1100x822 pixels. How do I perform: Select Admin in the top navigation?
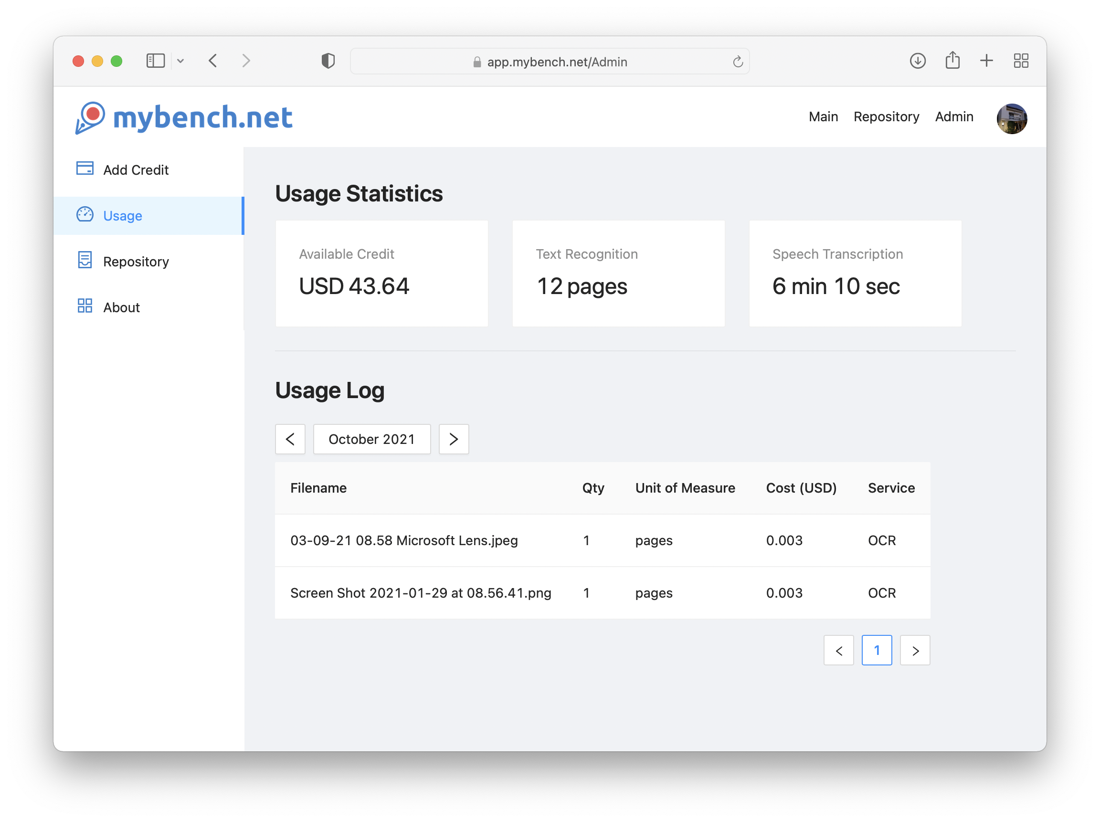tap(954, 116)
